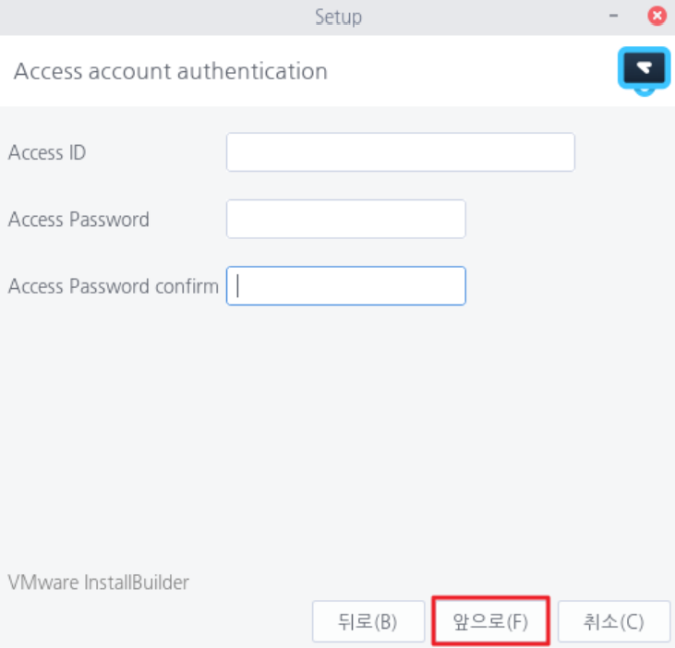Image resolution: width=675 pixels, height=648 pixels.
Task: Click empty space left of the 뒤로(B) button
Action: [157, 621]
